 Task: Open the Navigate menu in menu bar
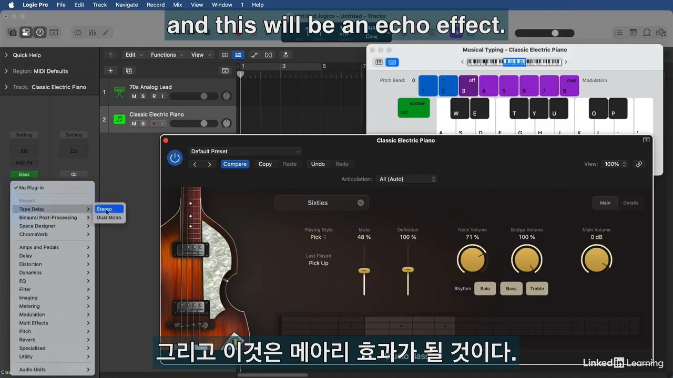point(127,5)
